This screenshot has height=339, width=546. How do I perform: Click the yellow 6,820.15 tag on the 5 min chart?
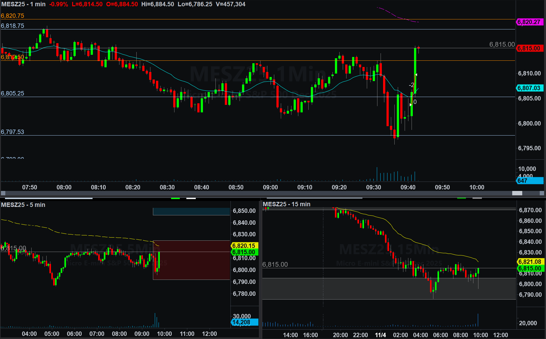tap(244, 246)
